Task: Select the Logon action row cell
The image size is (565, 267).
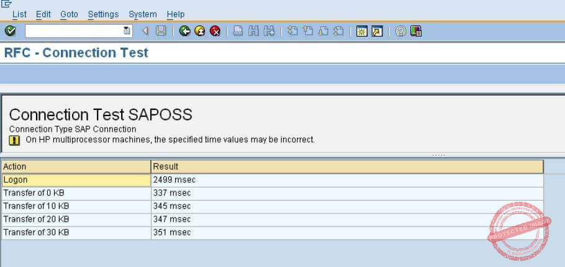Action: [x=76, y=180]
